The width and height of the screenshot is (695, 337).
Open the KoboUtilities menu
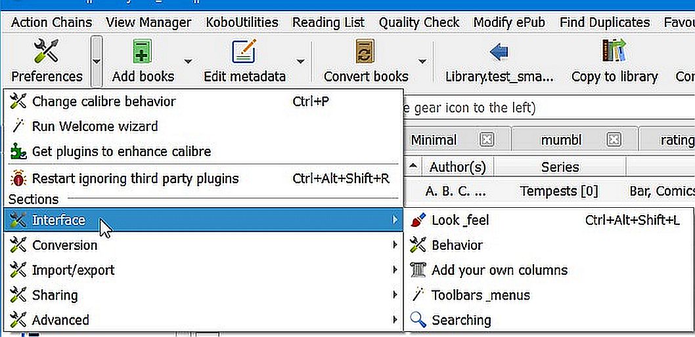pos(242,22)
